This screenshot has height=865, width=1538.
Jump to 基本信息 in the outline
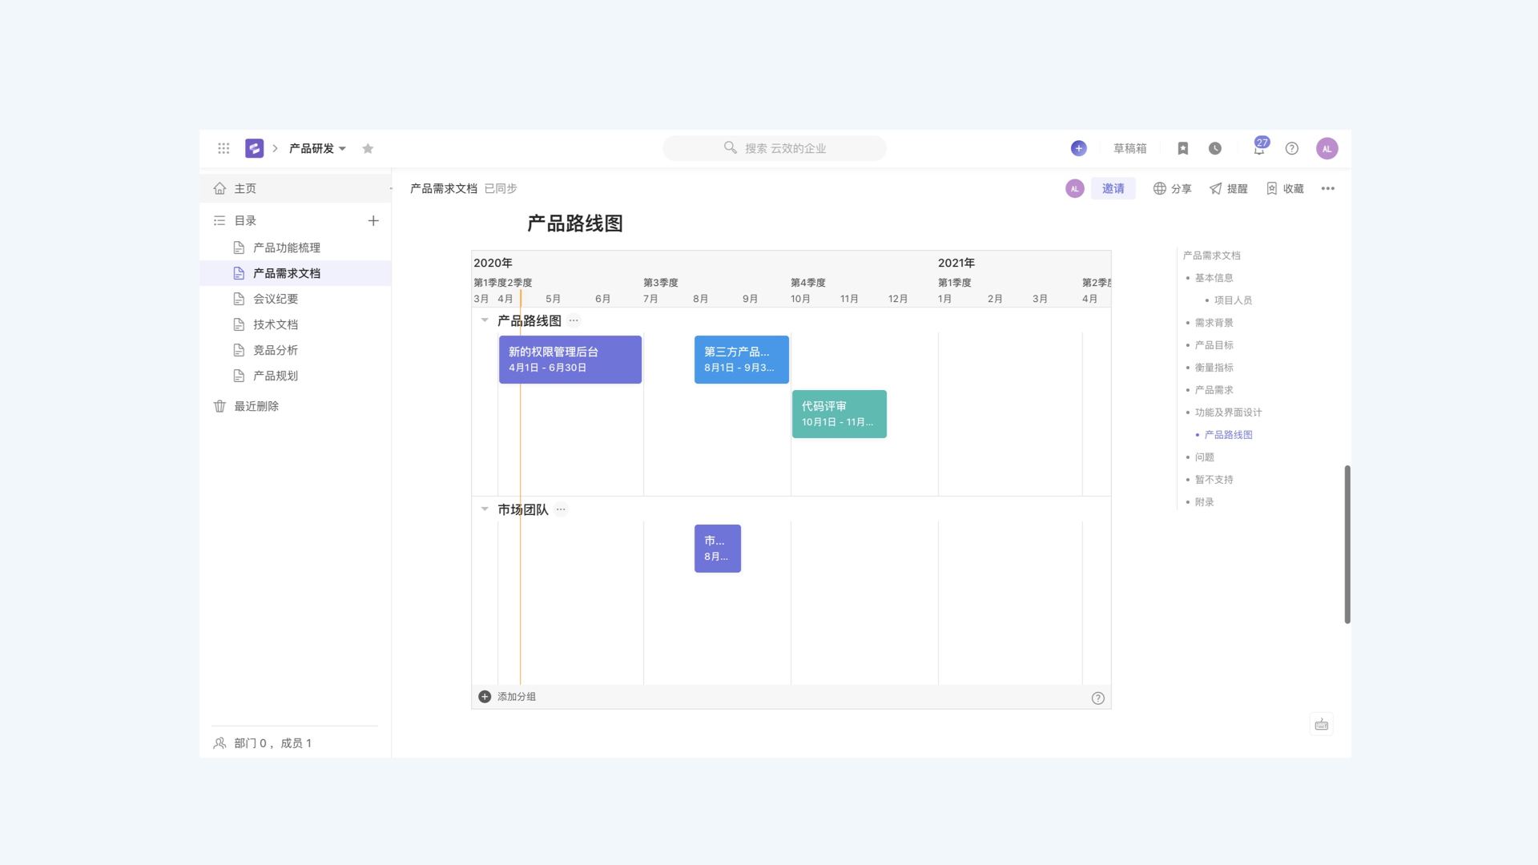point(1214,278)
